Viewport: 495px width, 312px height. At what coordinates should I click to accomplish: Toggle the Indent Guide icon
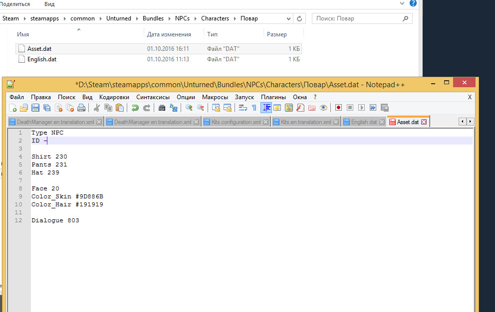(266, 108)
